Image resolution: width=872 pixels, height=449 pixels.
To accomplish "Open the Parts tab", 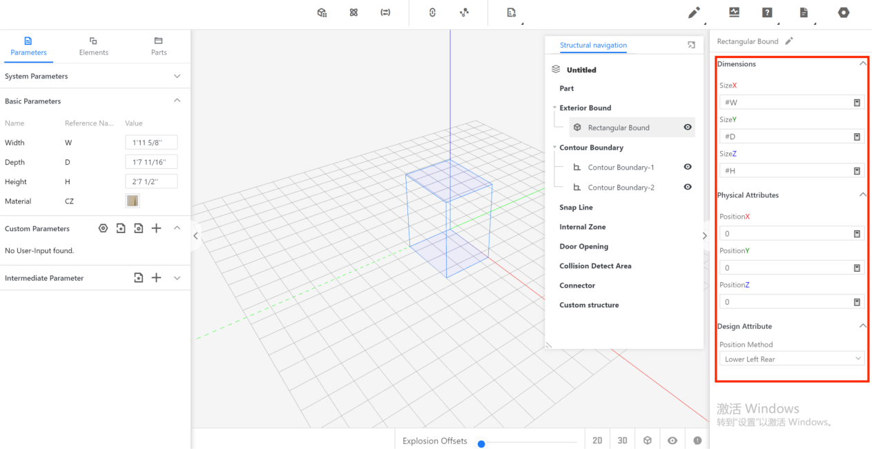I will 159,46.
